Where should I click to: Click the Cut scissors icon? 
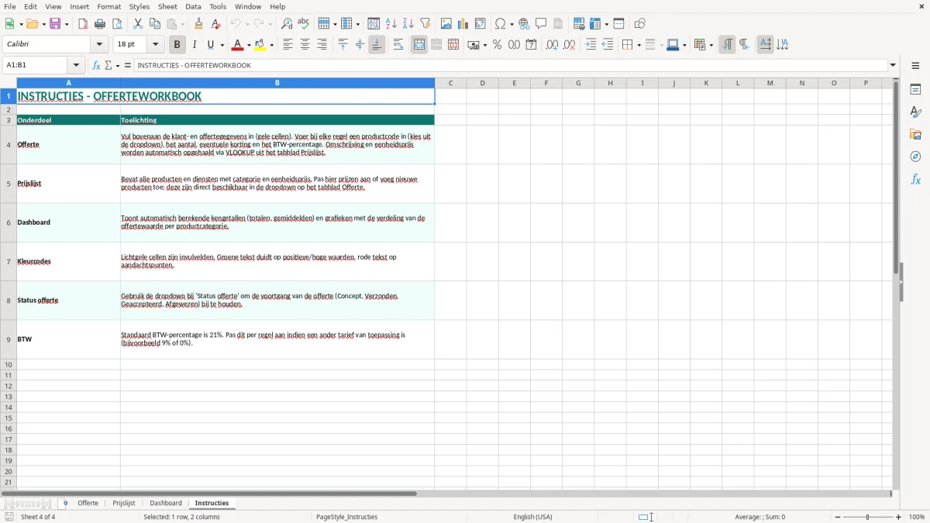click(x=138, y=24)
